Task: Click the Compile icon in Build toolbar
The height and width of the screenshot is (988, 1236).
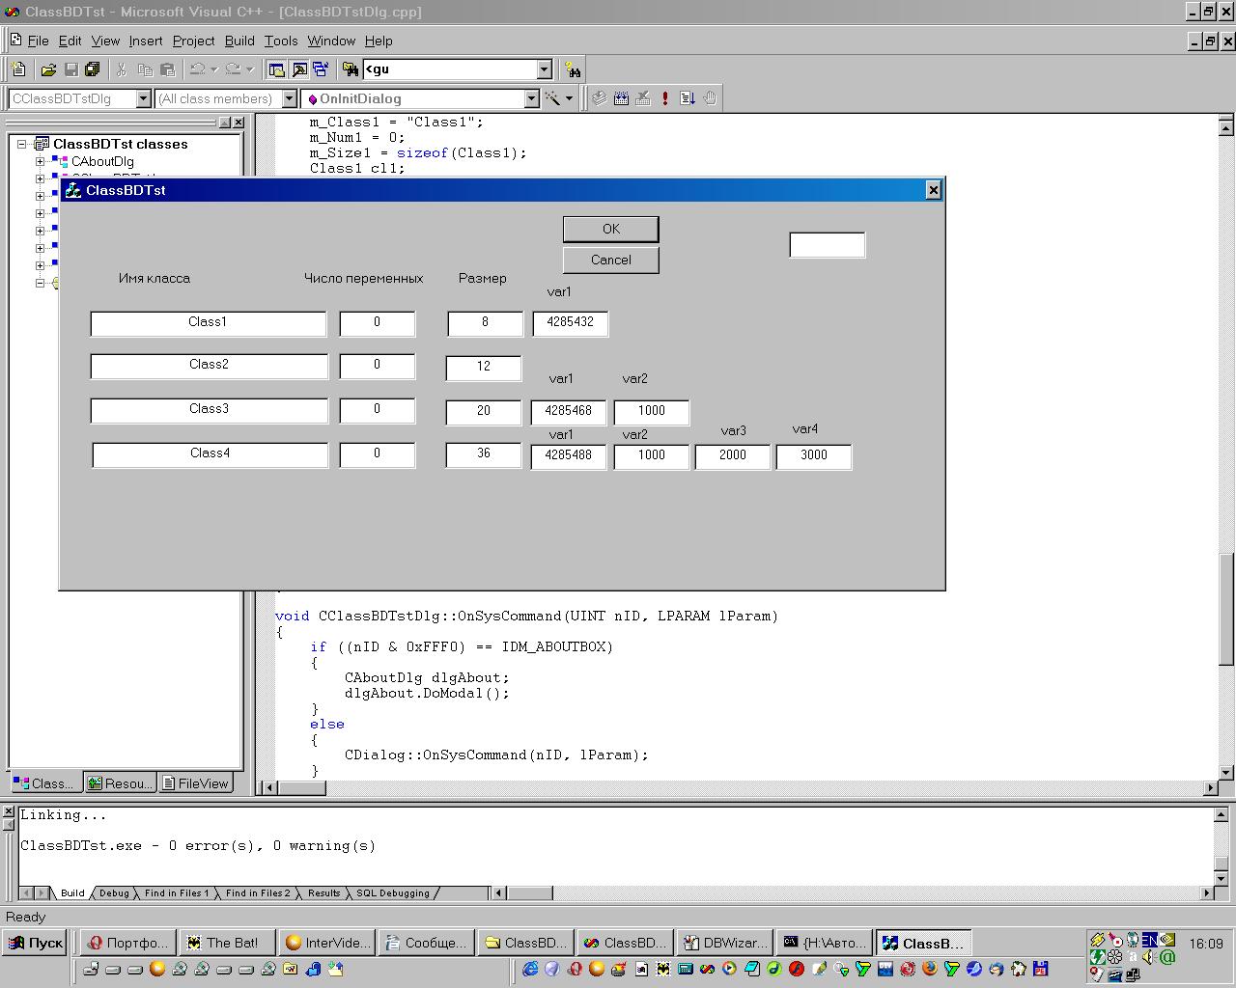Action: 600,98
